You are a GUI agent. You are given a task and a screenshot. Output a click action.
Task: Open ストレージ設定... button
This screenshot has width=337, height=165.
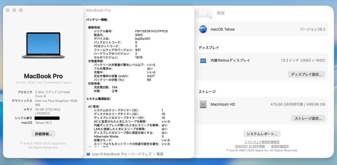point(308,118)
